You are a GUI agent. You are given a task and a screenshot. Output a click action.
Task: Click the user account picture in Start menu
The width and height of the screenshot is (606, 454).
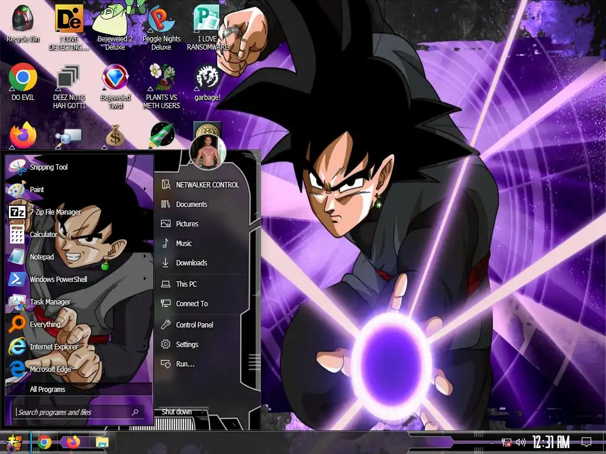coord(208,152)
